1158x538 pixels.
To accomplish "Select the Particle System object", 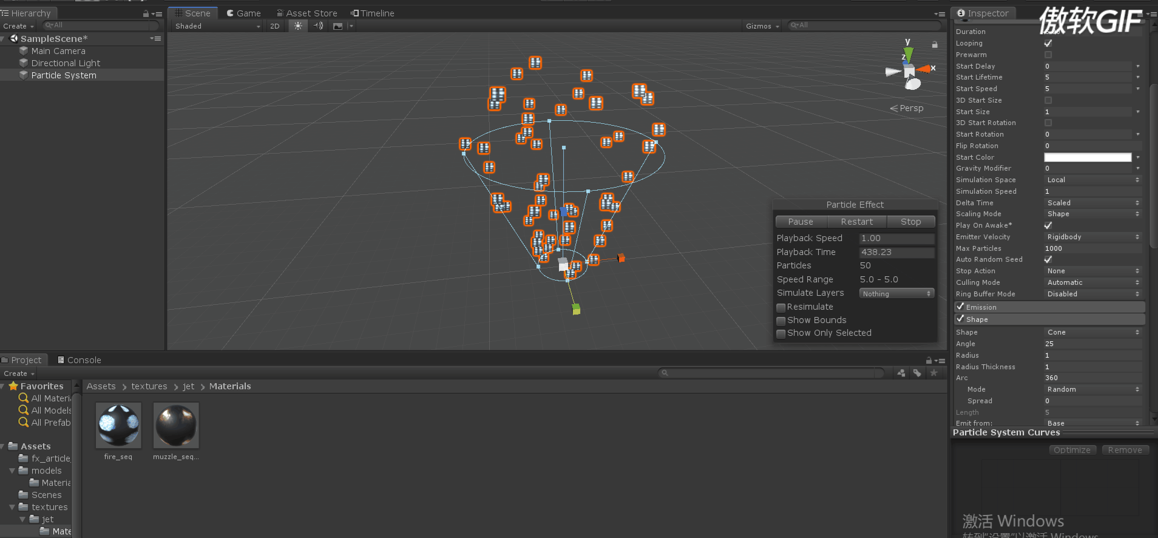I will pyautogui.click(x=64, y=75).
